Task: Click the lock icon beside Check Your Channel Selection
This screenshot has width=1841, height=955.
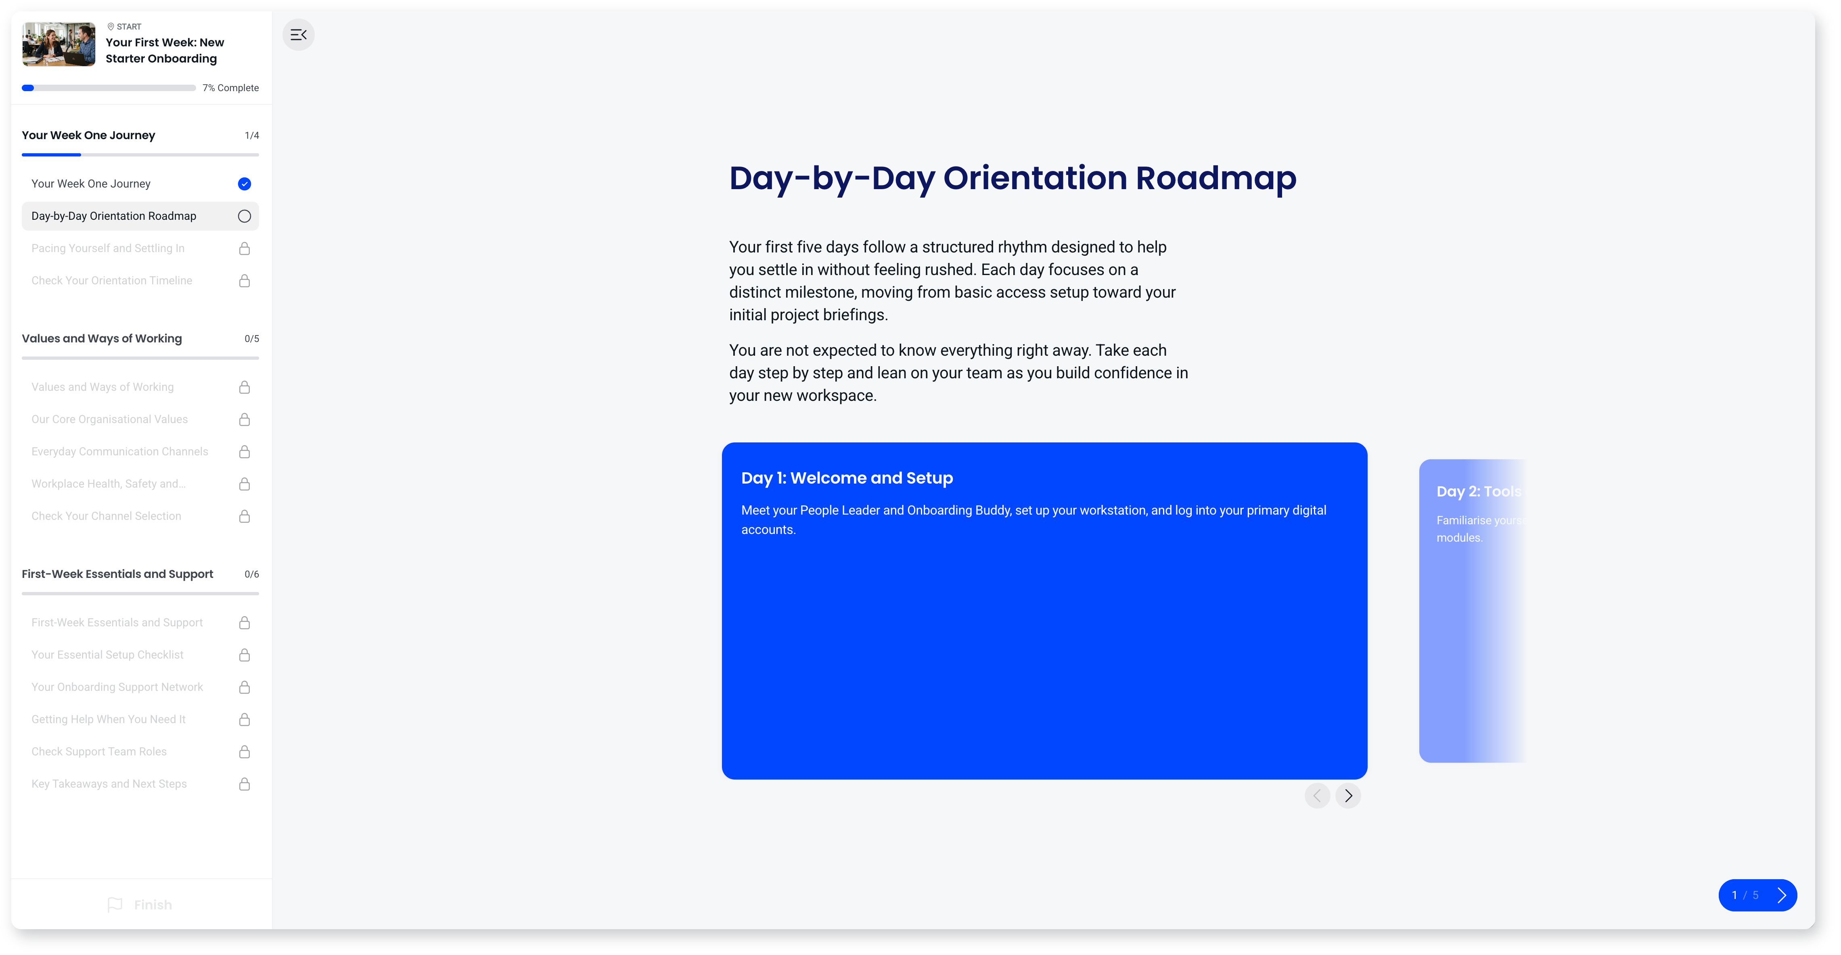Action: tap(245, 516)
